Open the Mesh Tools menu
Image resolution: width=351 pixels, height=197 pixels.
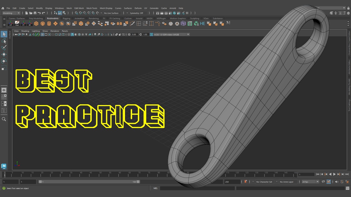tap(92, 8)
